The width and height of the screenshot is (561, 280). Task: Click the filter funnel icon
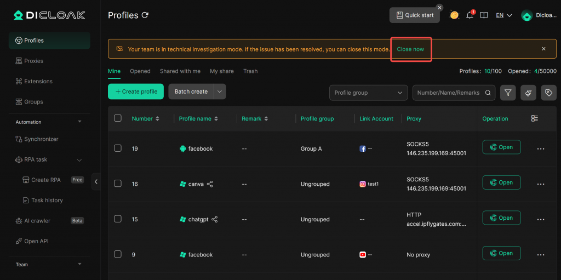pos(508,93)
